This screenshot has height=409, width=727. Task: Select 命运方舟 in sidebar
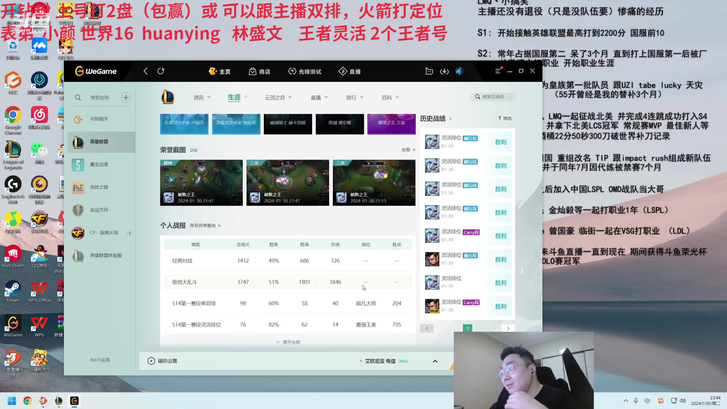point(101,210)
